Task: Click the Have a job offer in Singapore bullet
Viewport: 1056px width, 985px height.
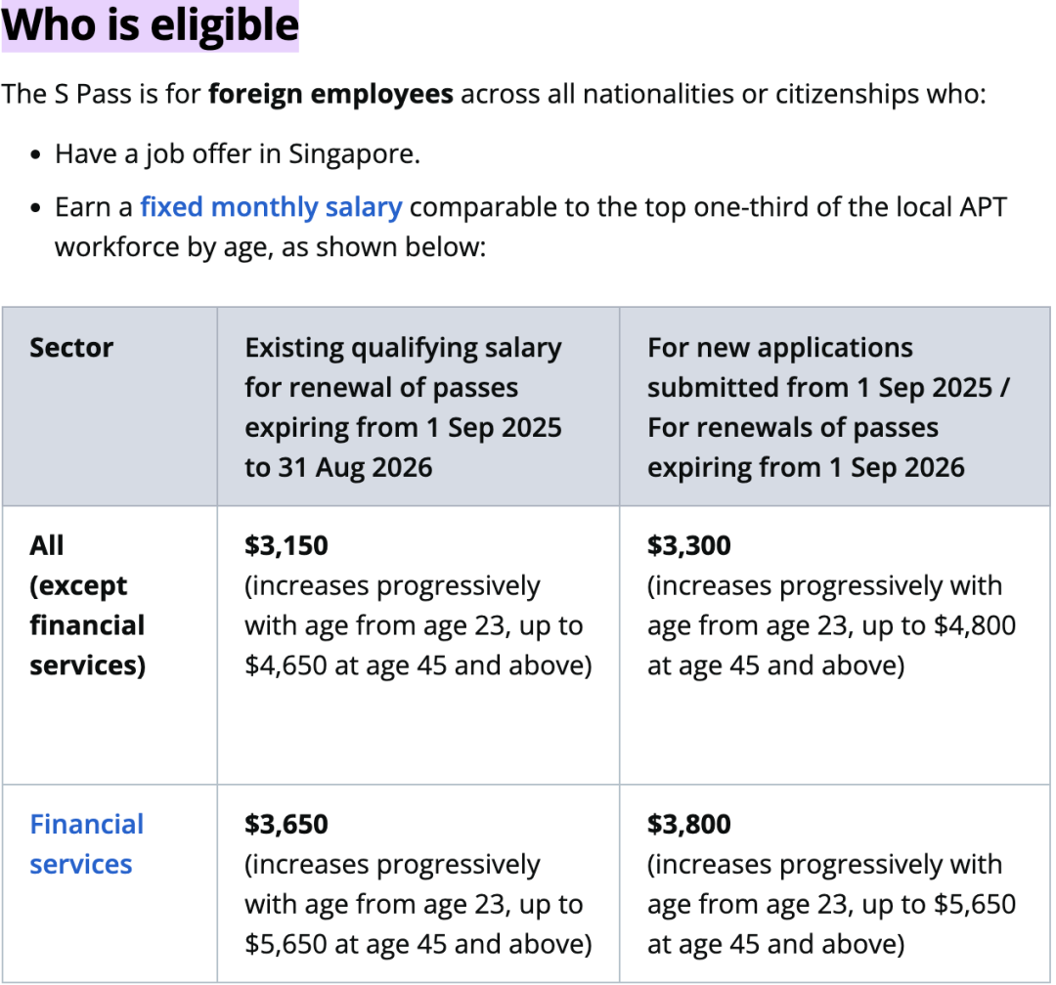Action: coord(238,154)
